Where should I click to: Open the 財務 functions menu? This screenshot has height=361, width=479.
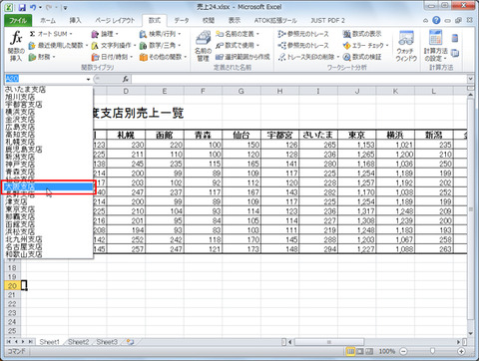tap(42, 57)
